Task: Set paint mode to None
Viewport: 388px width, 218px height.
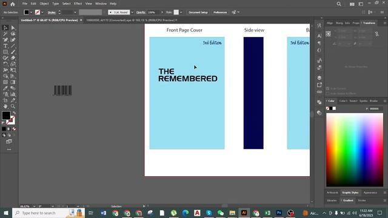Action: coord(14,129)
